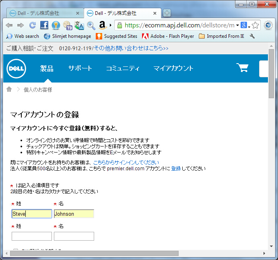This screenshot has height=260, width=278.
Task: Click the こちらからサインインしてください link
Action: pos(126,163)
